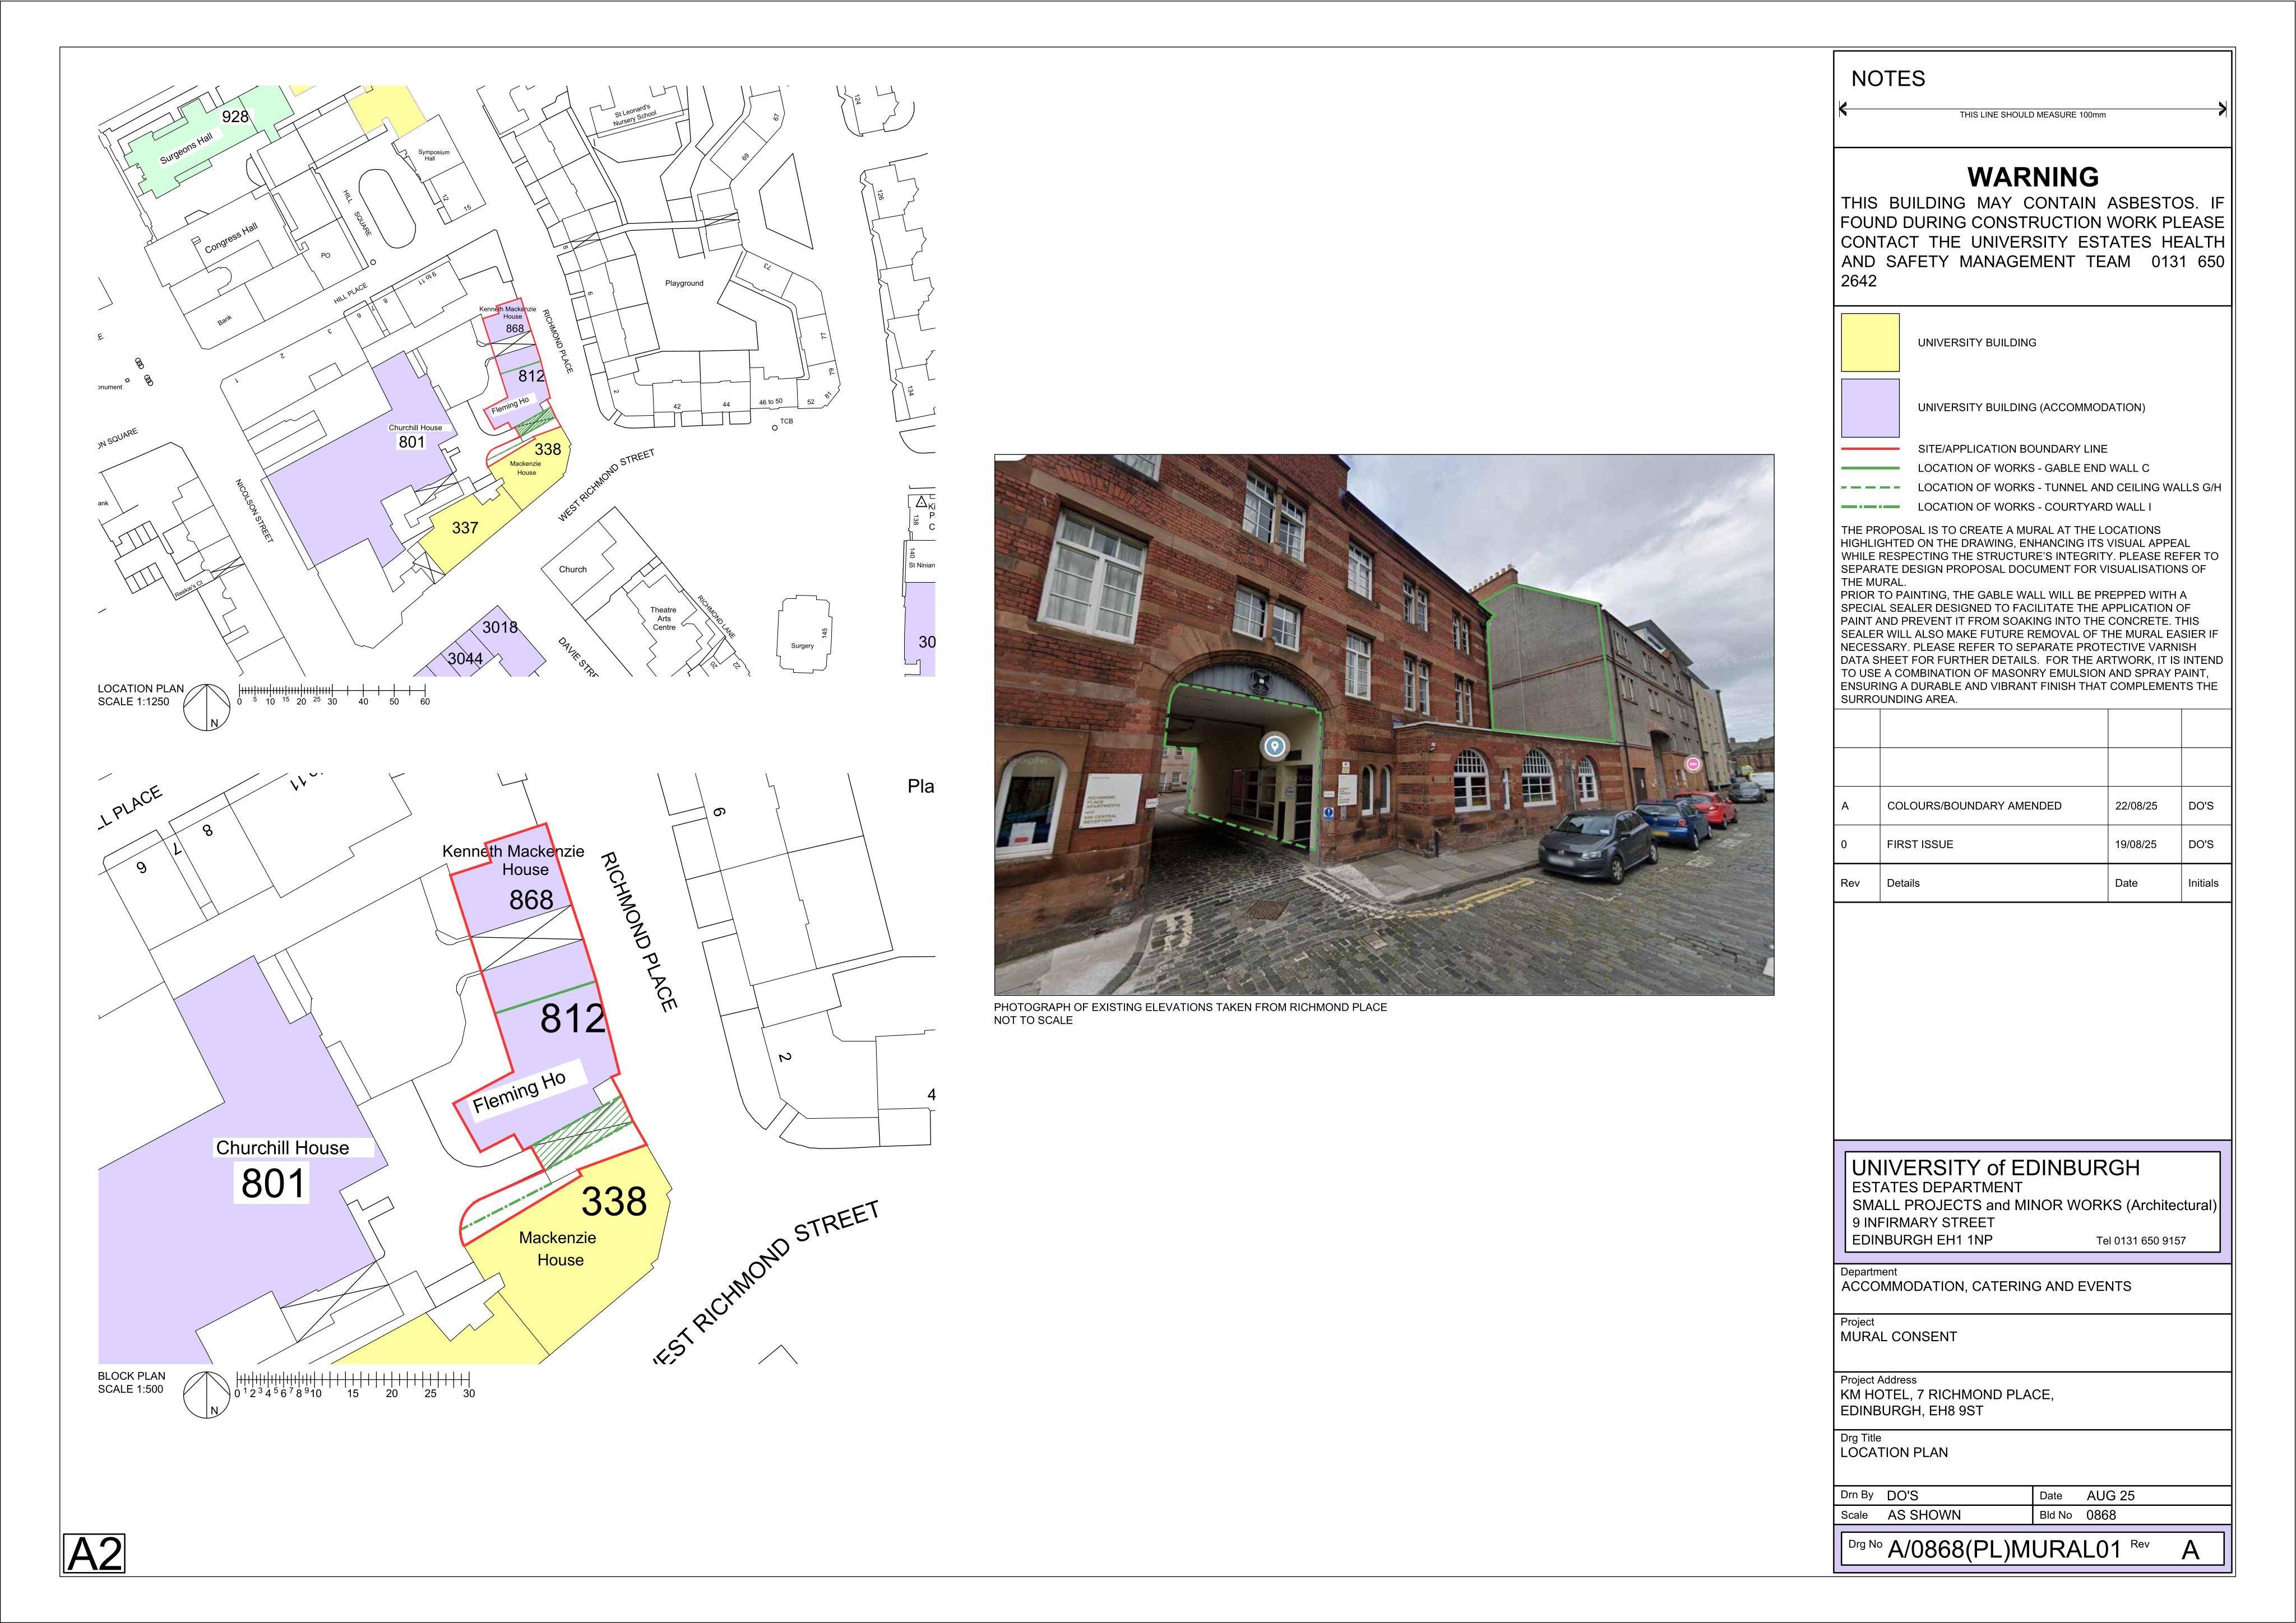Image resolution: width=2296 pixels, height=1623 pixels.
Task: Click building number 928 on location plan
Action: [x=235, y=117]
